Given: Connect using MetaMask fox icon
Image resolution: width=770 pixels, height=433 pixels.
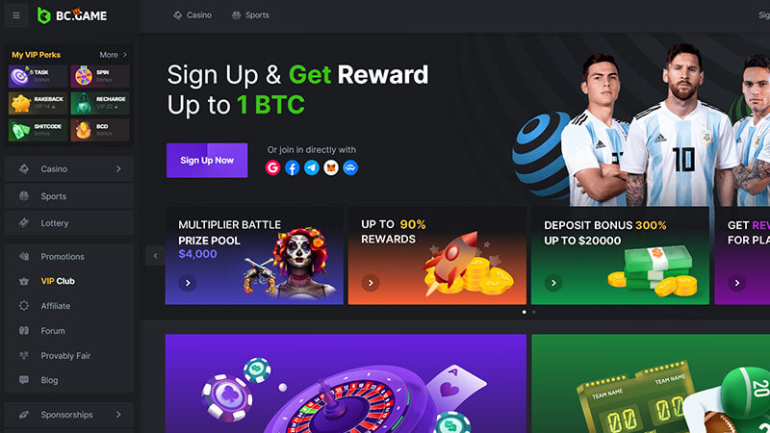Looking at the screenshot, I should [x=331, y=167].
